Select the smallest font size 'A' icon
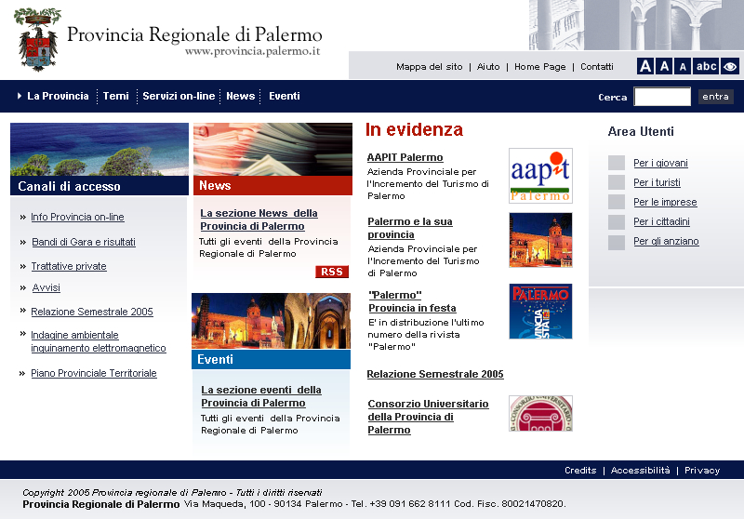 click(x=683, y=66)
